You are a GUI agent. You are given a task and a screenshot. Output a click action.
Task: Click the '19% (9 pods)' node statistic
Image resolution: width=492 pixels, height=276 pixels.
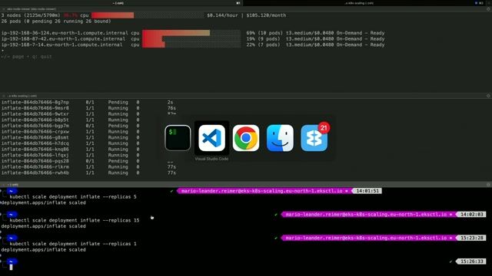tap(263, 39)
